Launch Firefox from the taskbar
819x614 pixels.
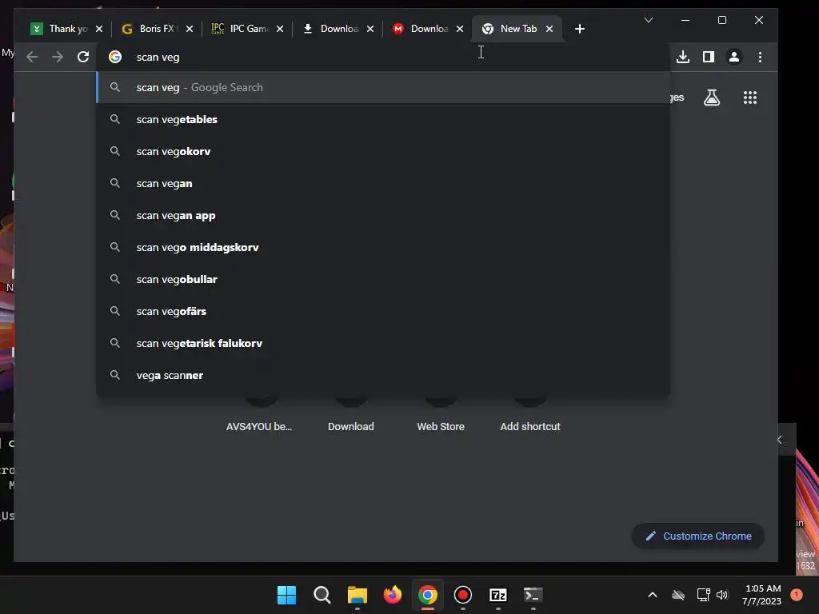392,595
